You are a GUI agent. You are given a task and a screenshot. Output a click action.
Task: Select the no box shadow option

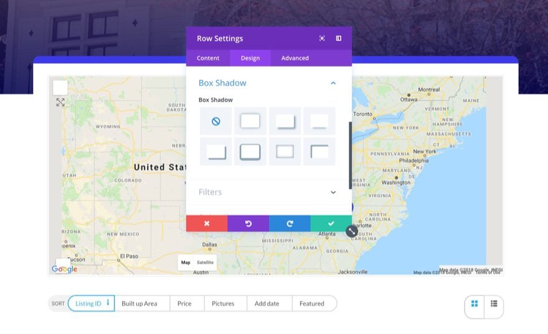coord(215,121)
